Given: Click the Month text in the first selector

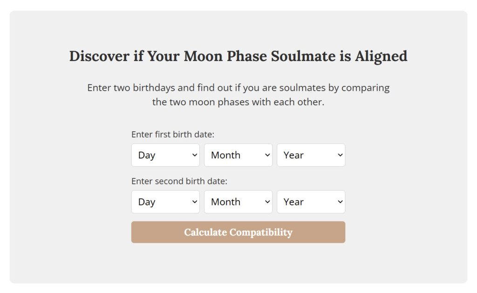Looking at the screenshot, I should pos(226,155).
